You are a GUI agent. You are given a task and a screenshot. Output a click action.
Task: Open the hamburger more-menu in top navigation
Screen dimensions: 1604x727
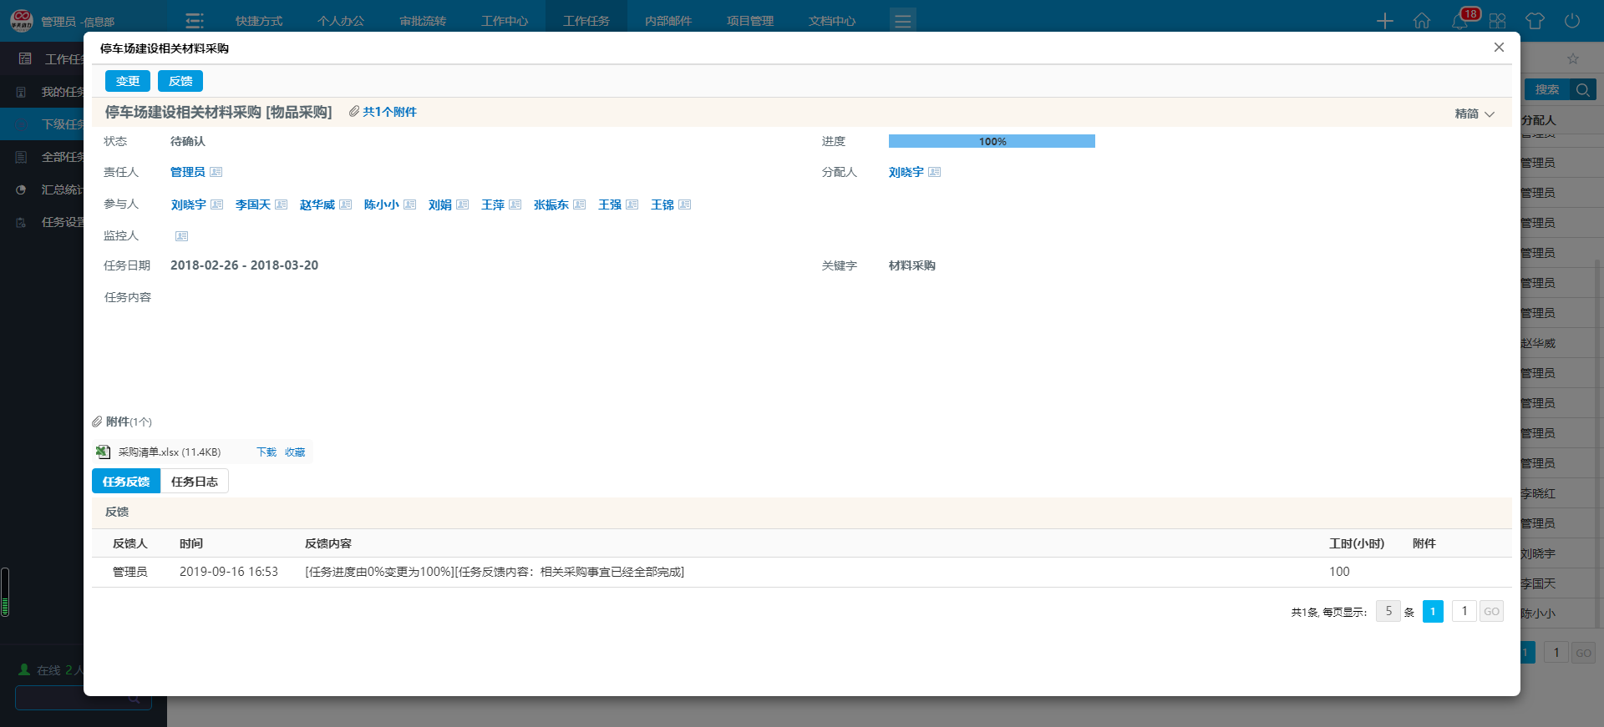click(902, 21)
